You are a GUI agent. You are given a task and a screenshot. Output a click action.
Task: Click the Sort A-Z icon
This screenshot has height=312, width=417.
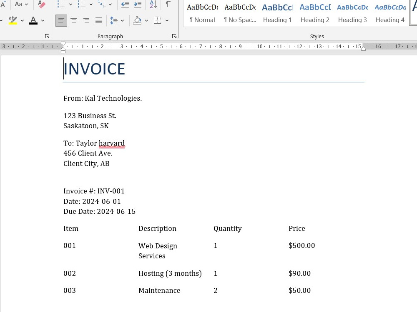(x=153, y=4)
